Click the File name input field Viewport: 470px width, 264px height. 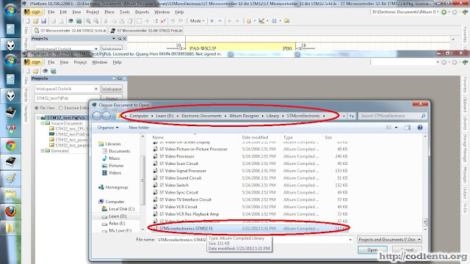click(x=255, y=240)
